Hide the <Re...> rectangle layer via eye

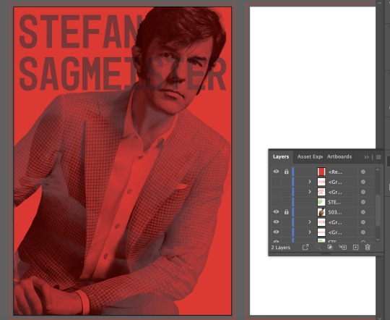coord(276,172)
